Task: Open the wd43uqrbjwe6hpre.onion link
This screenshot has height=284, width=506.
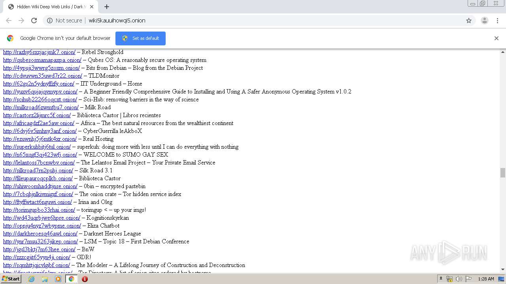Action: [x=42, y=218]
